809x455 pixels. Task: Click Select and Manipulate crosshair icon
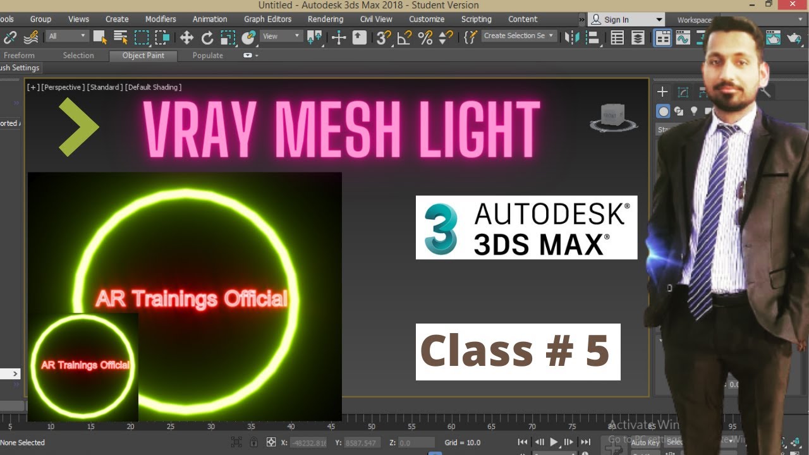click(x=339, y=38)
